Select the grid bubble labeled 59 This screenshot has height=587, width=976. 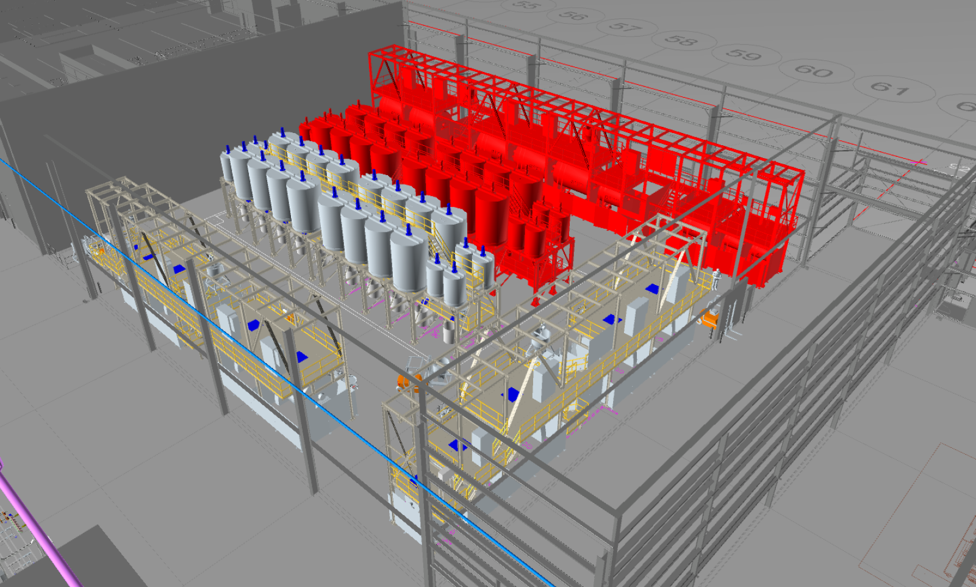pyautogui.click(x=744, y=54)
